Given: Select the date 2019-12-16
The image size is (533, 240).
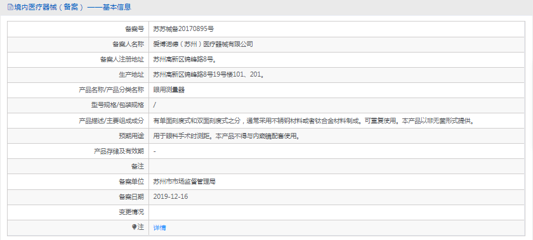Looking at the screenshot, I should pos(171,196).
